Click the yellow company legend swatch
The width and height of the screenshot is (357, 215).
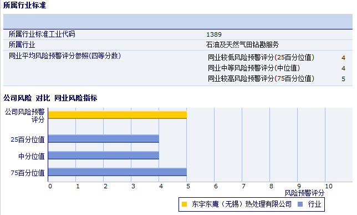click(184, 204)
